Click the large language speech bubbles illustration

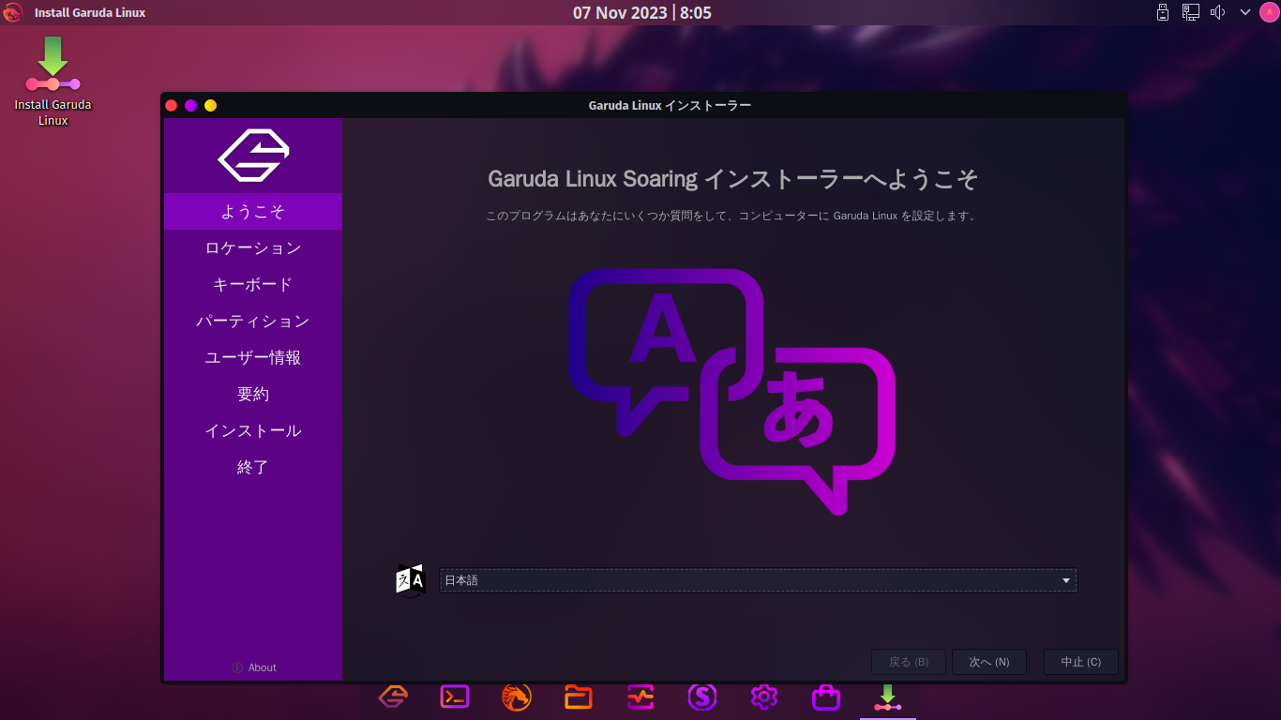731,391
